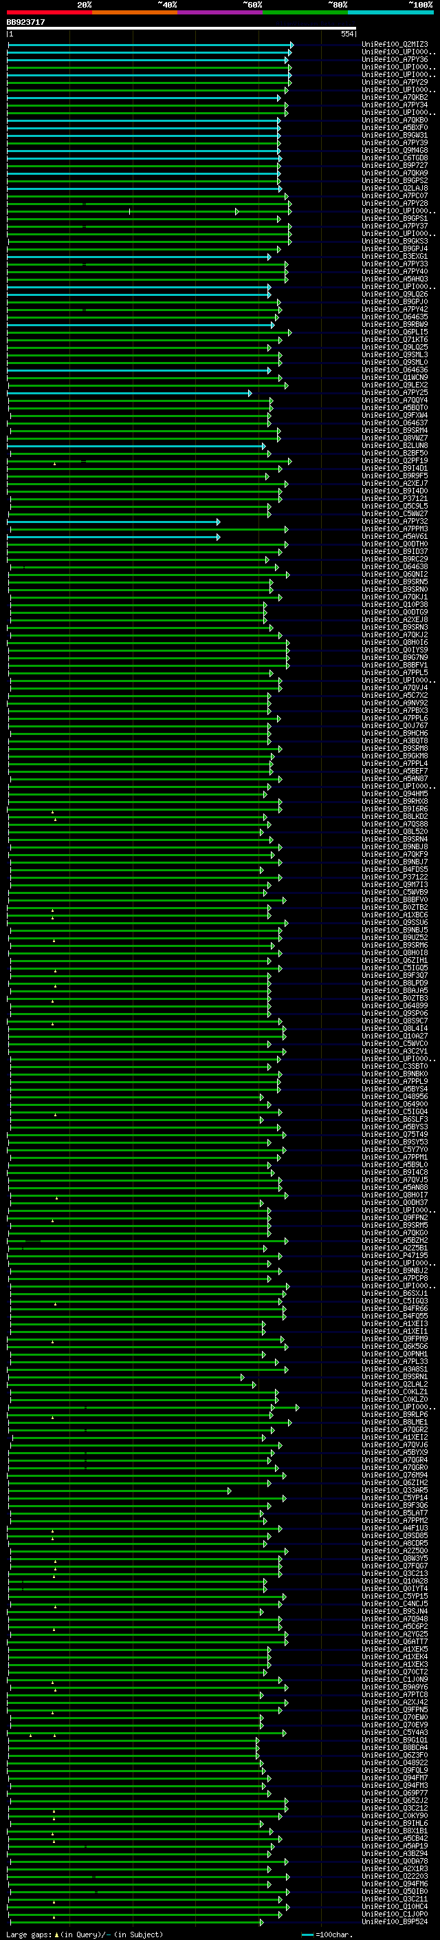Select label UniRef100_A7QKA9
The width and height of the screenshot is (440, 1940).
(395, 173)
